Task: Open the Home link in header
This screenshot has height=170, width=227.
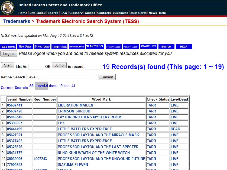Action: tap(23, 13)
